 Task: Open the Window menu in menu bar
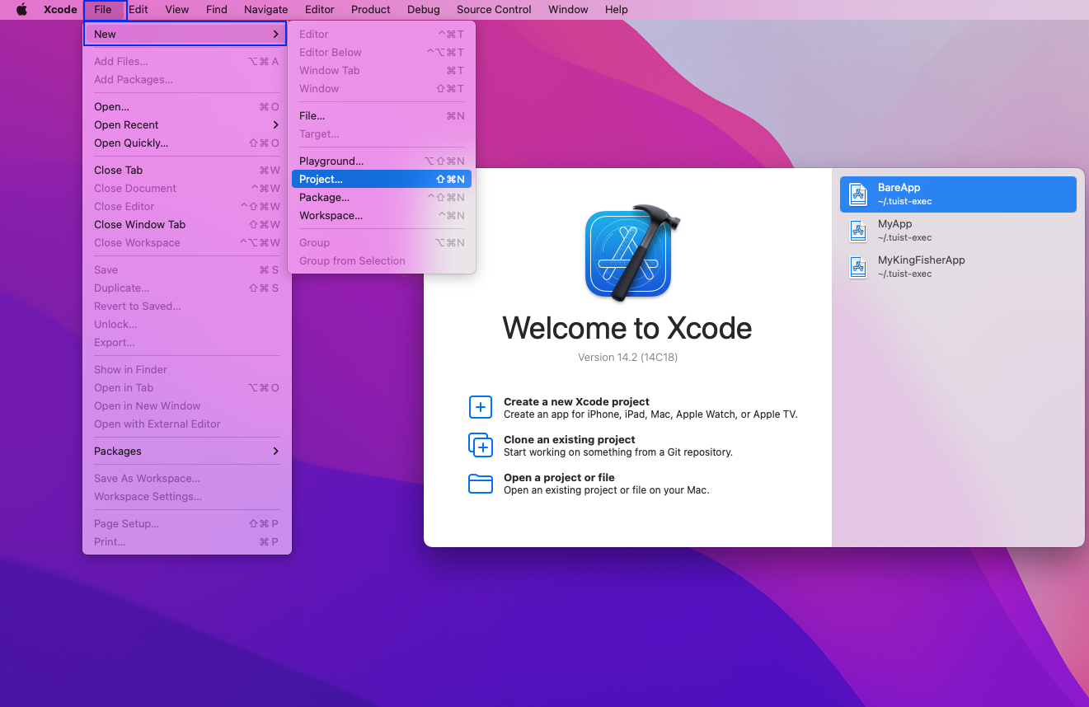pos(569,10)
